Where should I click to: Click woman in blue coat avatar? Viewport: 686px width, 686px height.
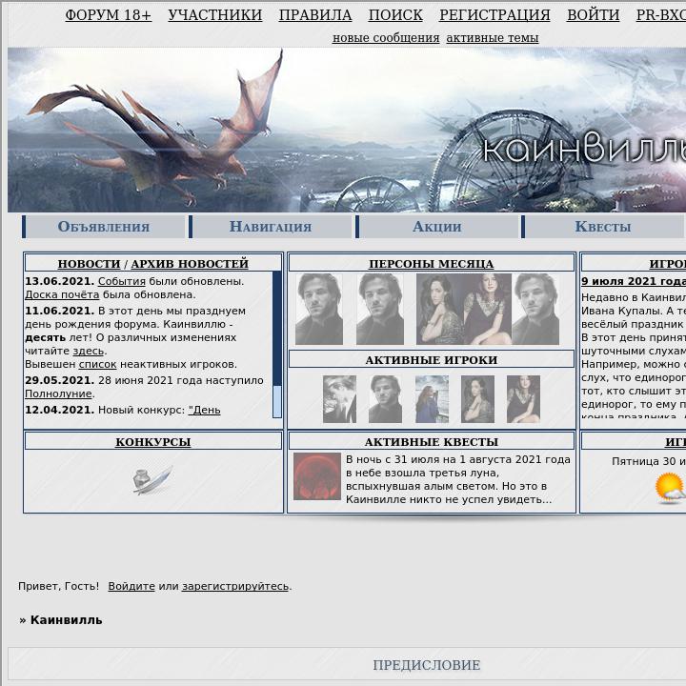tap(432, 399)
